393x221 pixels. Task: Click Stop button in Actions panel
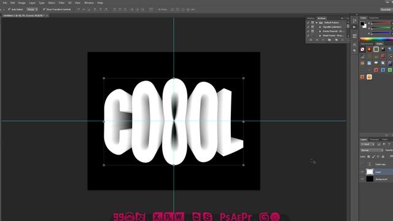click(311, 40)
